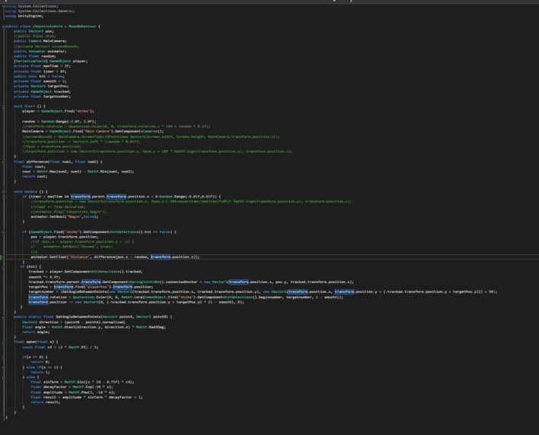Click the return result statement
The height and width of the screenshot is (435, 539).
[x=46, y=402]
